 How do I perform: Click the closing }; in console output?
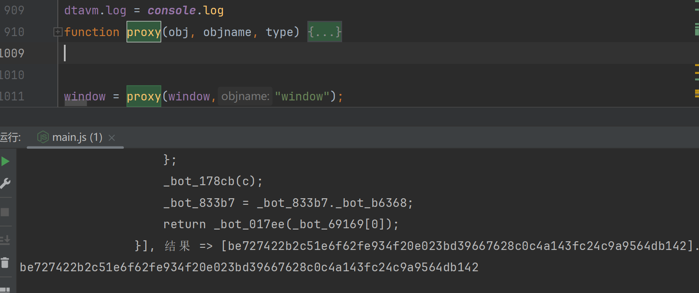click(x=170, y=160)
